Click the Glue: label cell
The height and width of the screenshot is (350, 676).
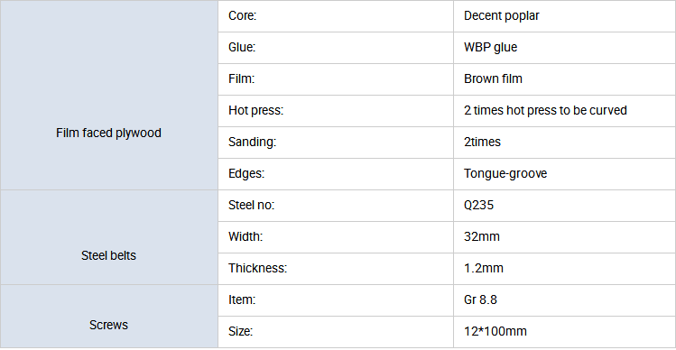tap(336, 48)
